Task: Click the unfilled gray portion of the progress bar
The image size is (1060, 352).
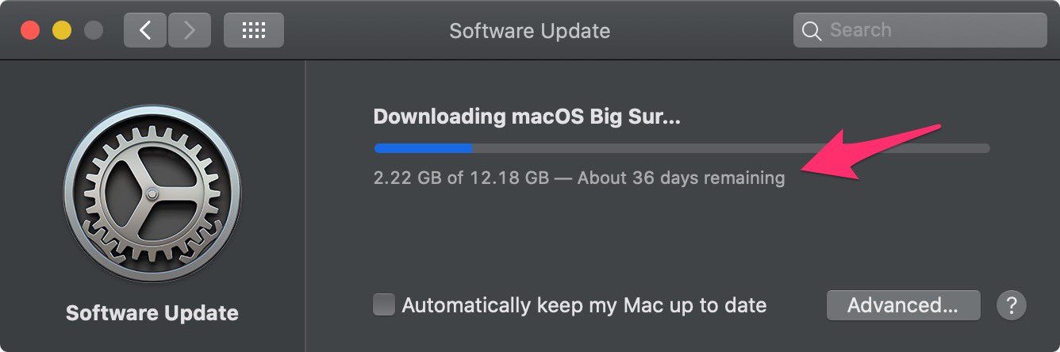Action: pos(731,148)
